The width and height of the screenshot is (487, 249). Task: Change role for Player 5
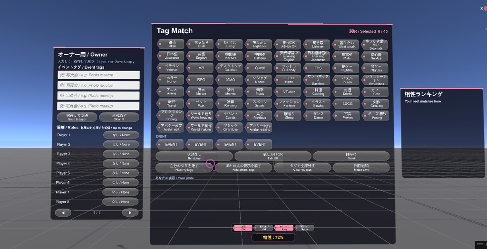[120, 173]
